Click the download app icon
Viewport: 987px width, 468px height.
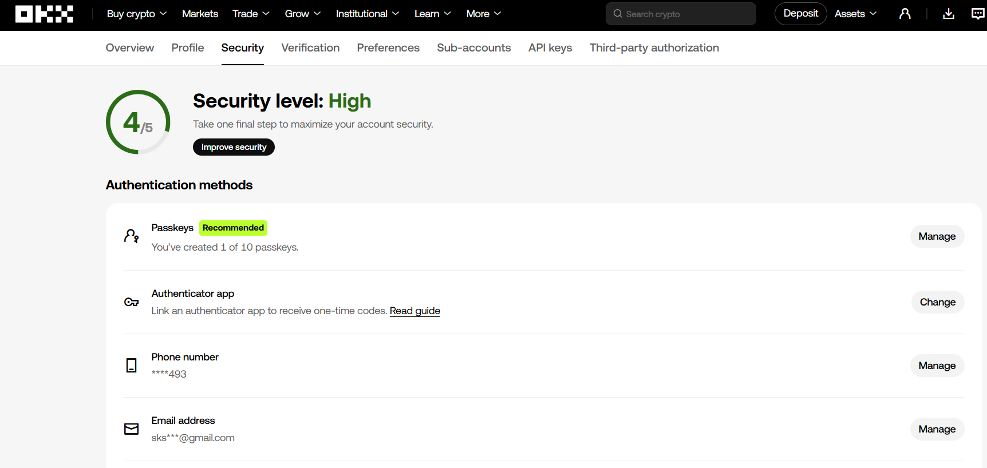[948, 14]
